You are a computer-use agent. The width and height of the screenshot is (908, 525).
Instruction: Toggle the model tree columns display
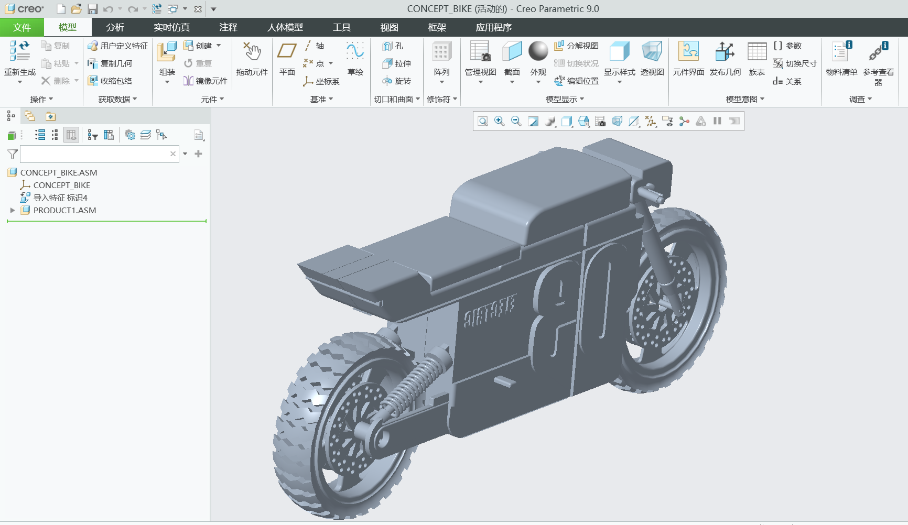coord(71,135)
